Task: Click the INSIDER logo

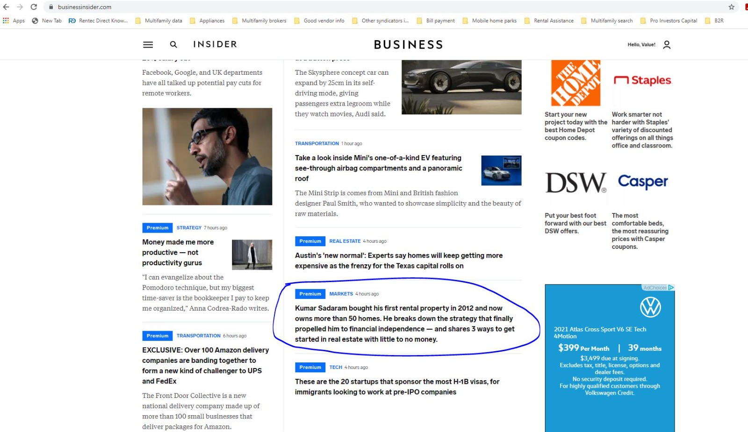Action: tap(214, 44)
